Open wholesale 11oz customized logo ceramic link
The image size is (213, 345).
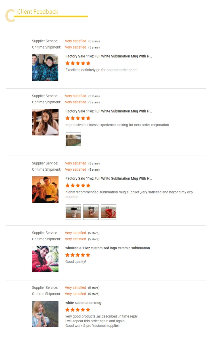(108, 248)
